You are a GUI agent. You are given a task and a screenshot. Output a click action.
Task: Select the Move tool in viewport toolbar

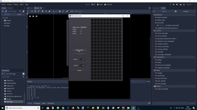tap(32, 11)
